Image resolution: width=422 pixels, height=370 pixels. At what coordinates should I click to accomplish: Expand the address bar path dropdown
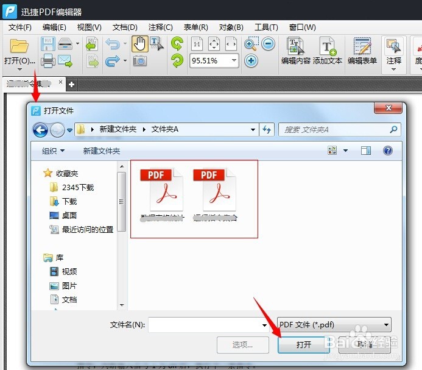point(253,130)
